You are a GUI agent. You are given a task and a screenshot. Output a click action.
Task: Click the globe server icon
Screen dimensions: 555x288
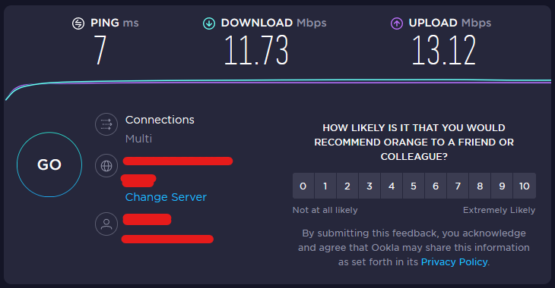pos(106,165)
